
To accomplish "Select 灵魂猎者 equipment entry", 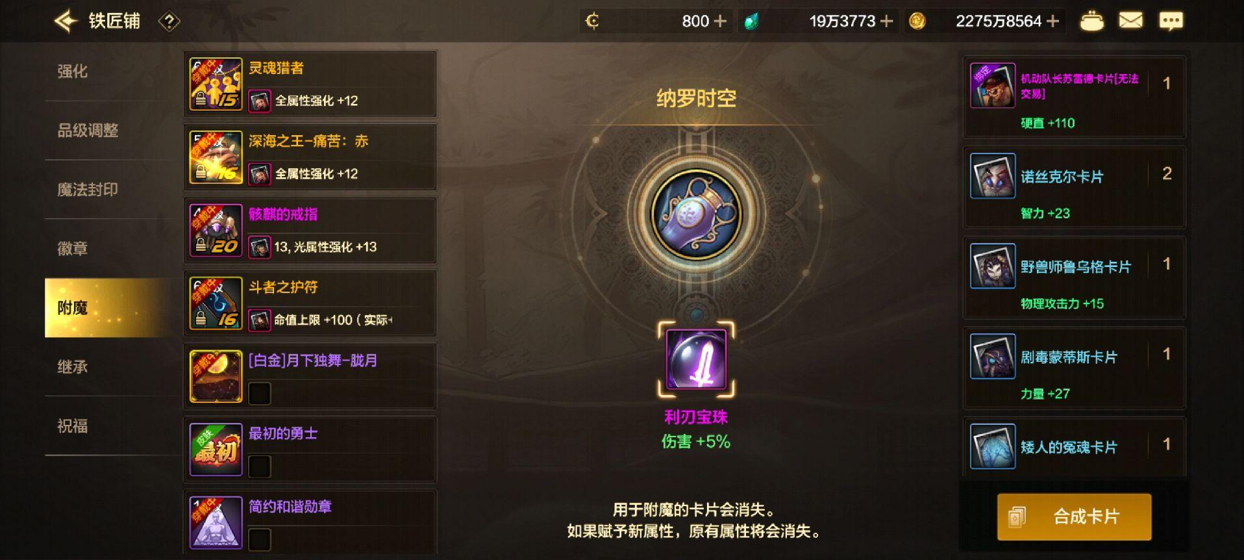I will [x=310, y=84].
